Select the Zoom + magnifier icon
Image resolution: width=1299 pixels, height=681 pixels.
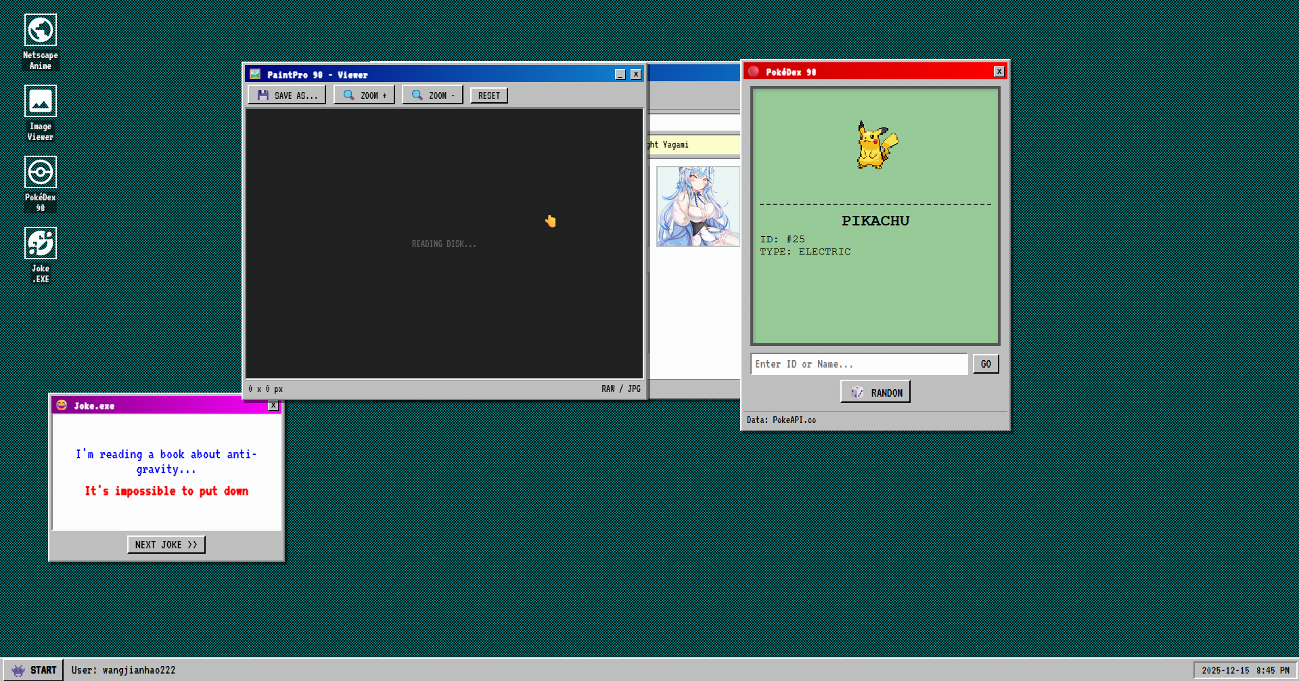pyautogui.click(x=348, y=95)
